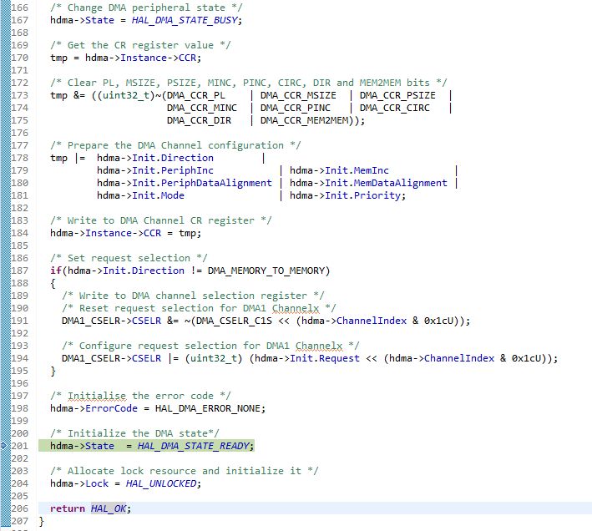Click PeriphDataAlignment on line 180
592x531 pixels.
(x=216, y=183)
